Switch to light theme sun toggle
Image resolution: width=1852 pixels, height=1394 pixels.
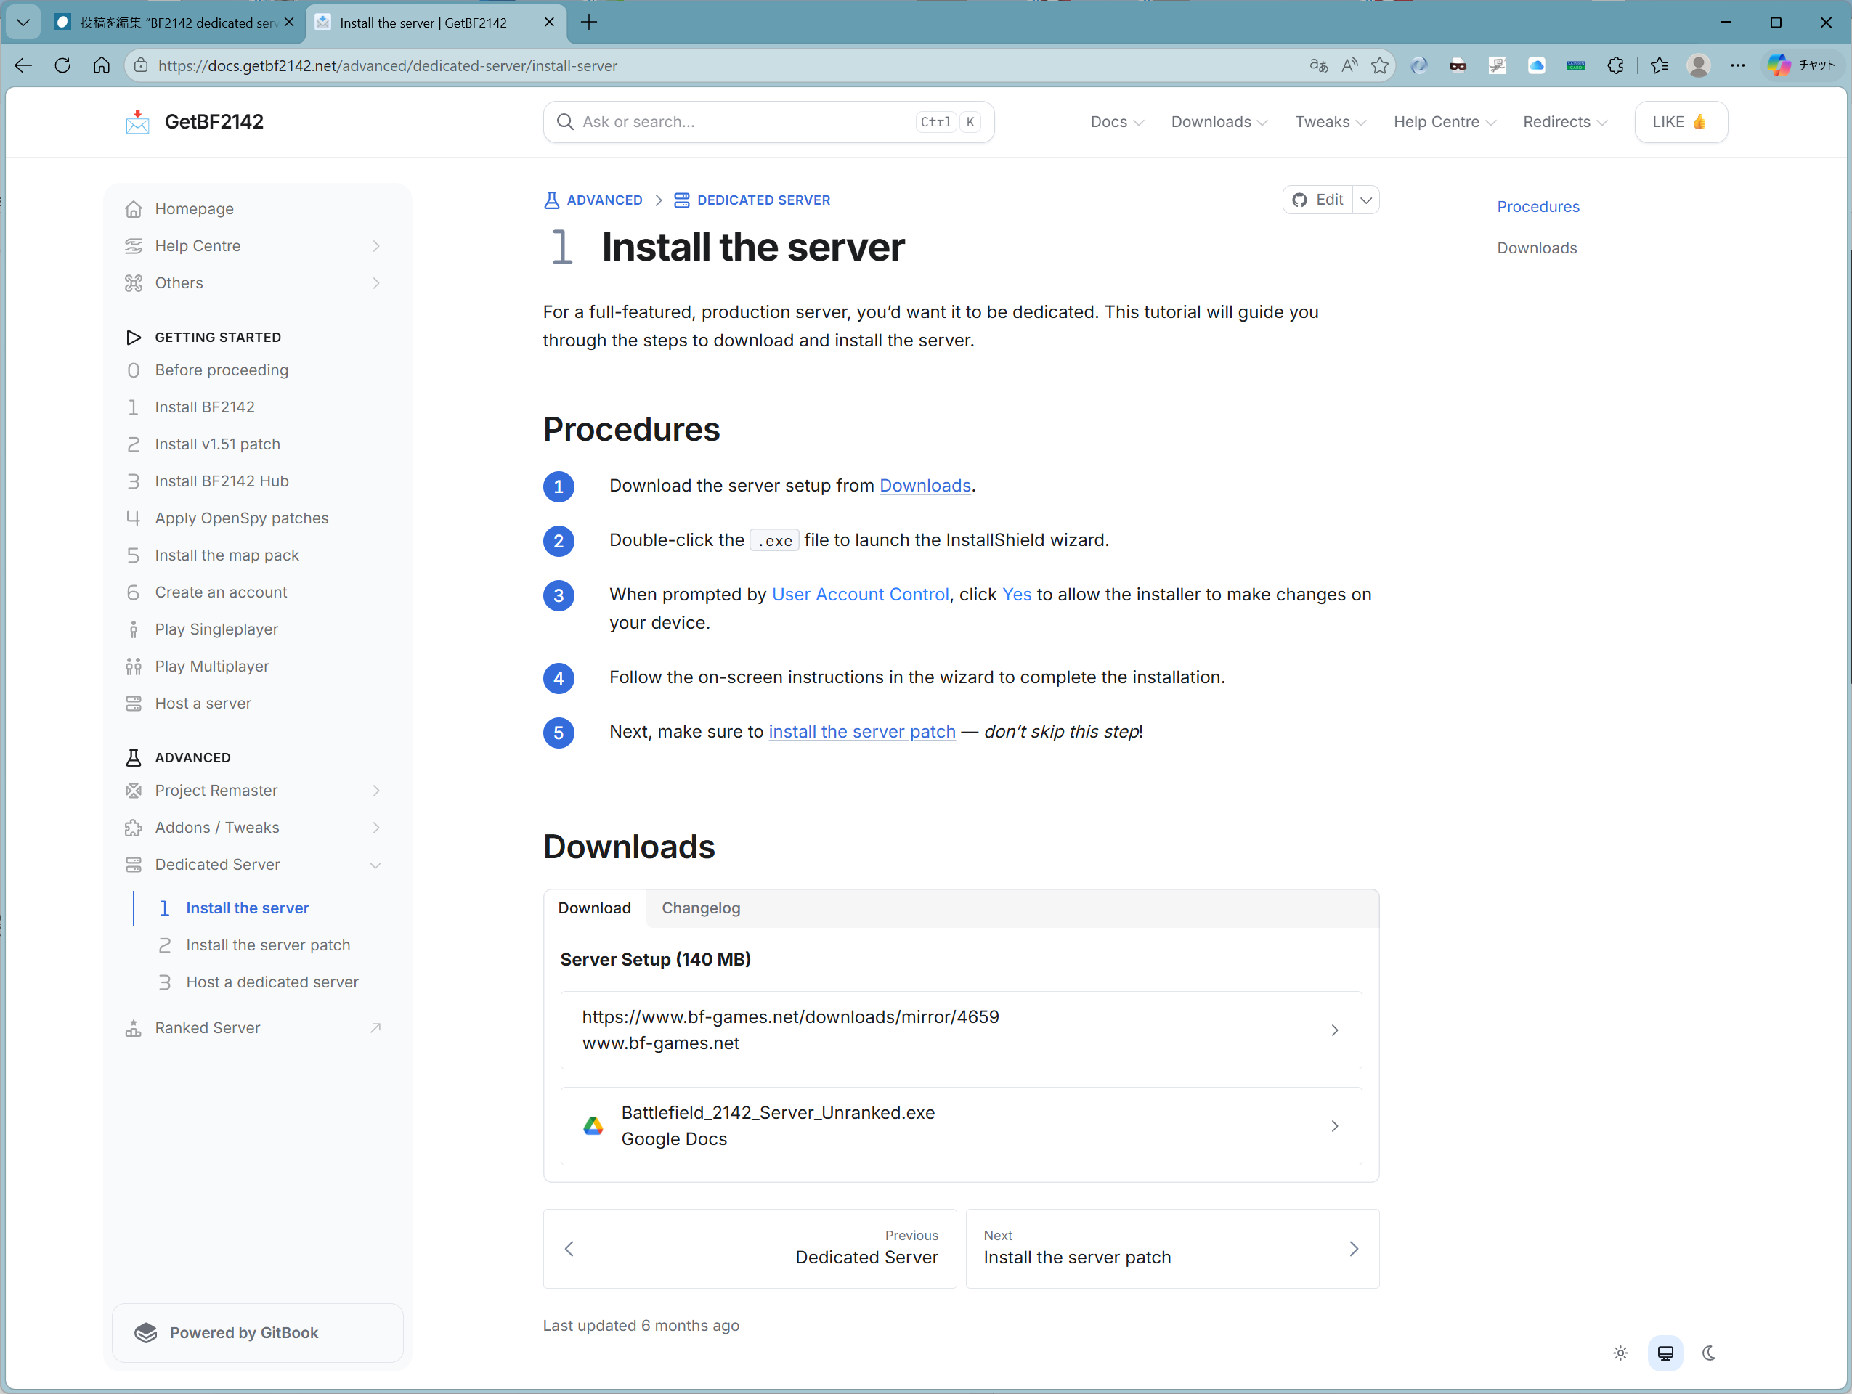[x=1620, y=1353]
